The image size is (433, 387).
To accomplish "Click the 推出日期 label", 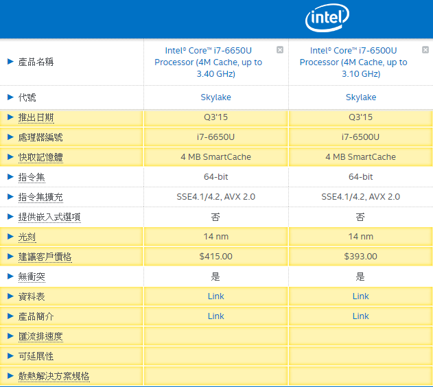I will point(36,117).
